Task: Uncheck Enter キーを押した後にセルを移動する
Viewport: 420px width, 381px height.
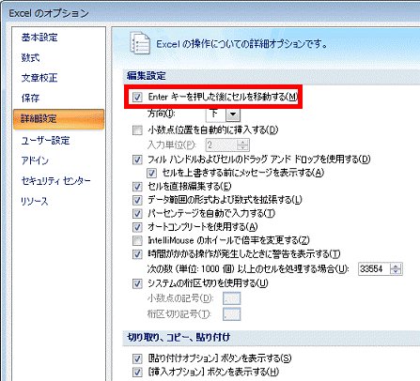Action: (x=137, y=97)
